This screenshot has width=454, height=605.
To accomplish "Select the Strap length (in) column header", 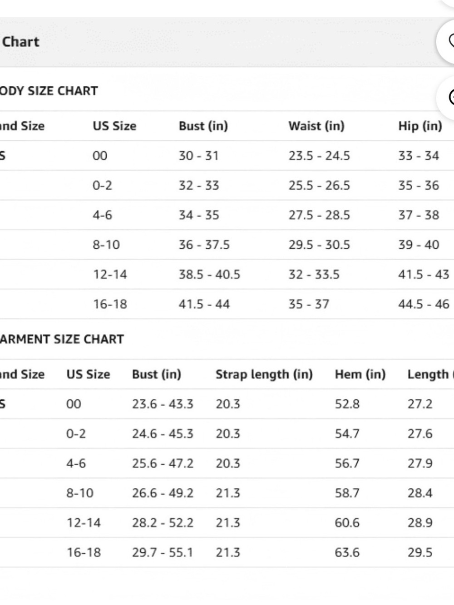I will 264,374.
